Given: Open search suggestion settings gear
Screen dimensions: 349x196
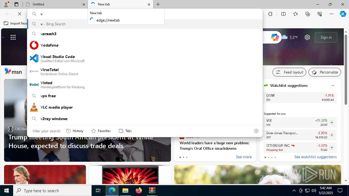Looking at the screenshot, I should pos(256,131).
